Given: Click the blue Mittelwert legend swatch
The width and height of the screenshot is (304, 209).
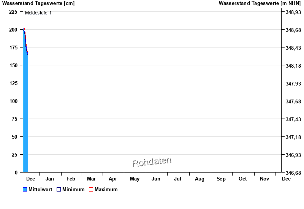Looking at the screenshot, I should [x=25, y=190].
